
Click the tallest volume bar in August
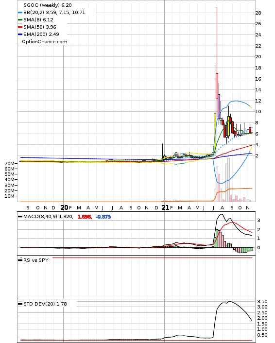click(229, 180)
